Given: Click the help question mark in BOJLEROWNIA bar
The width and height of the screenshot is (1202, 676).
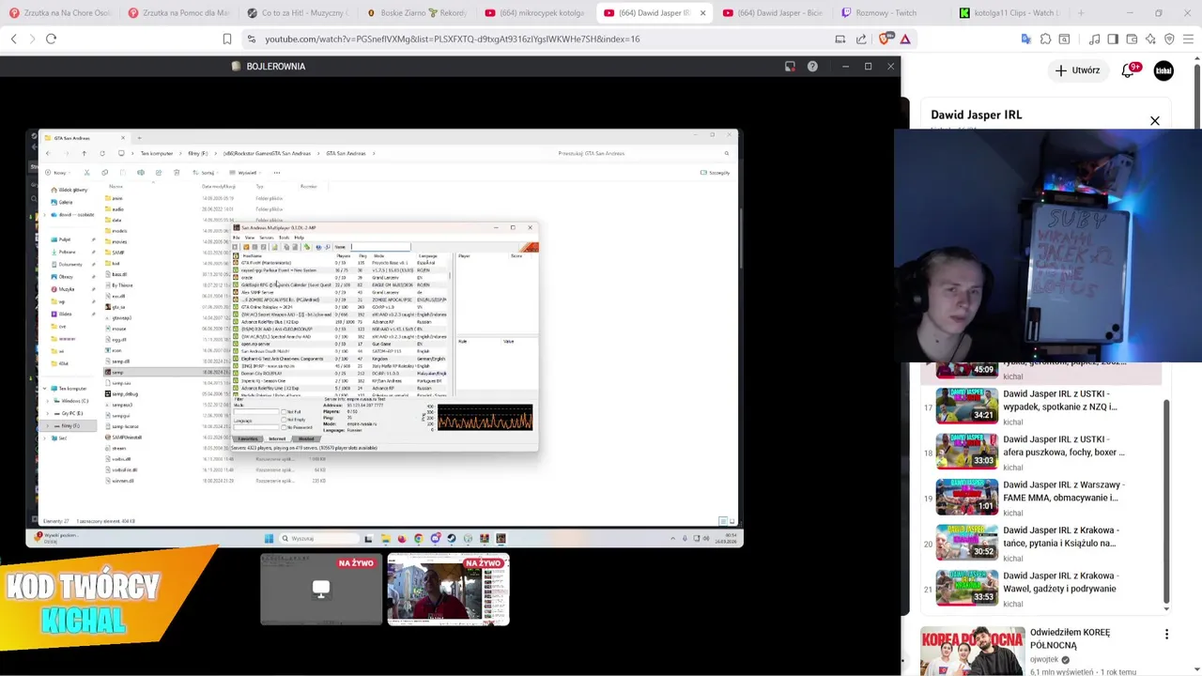Looking at the screenshot, I should click(812, 66).
